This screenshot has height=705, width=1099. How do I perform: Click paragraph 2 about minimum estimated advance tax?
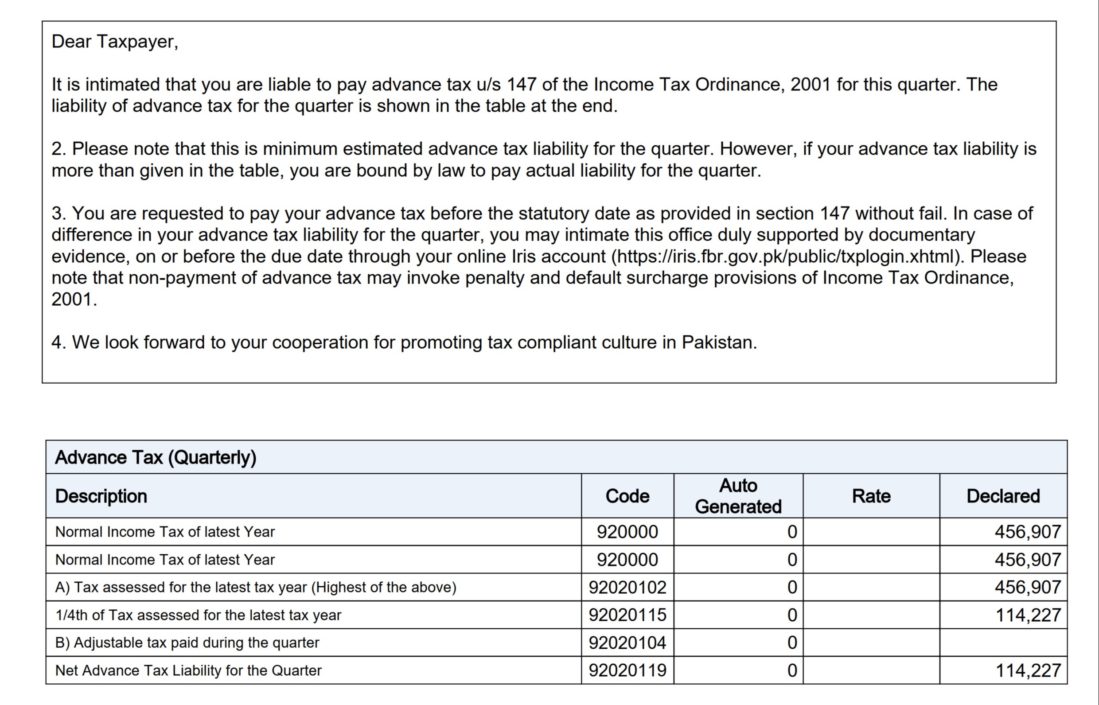(543, 160)
